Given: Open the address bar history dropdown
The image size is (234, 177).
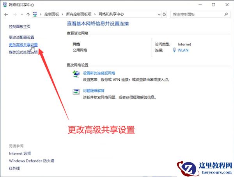Looking at the screenshot, I should click(159, 14).
